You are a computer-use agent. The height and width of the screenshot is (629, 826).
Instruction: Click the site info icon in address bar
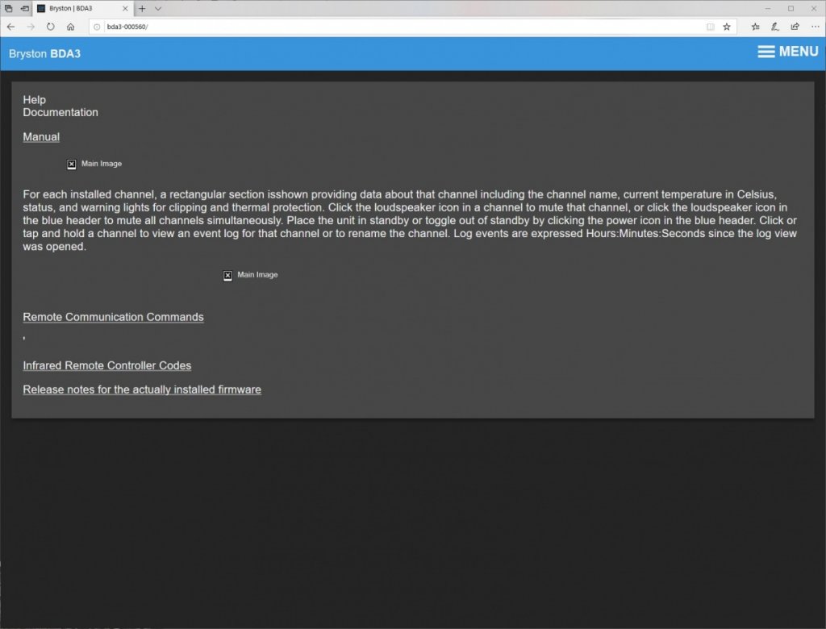point(97,27)
